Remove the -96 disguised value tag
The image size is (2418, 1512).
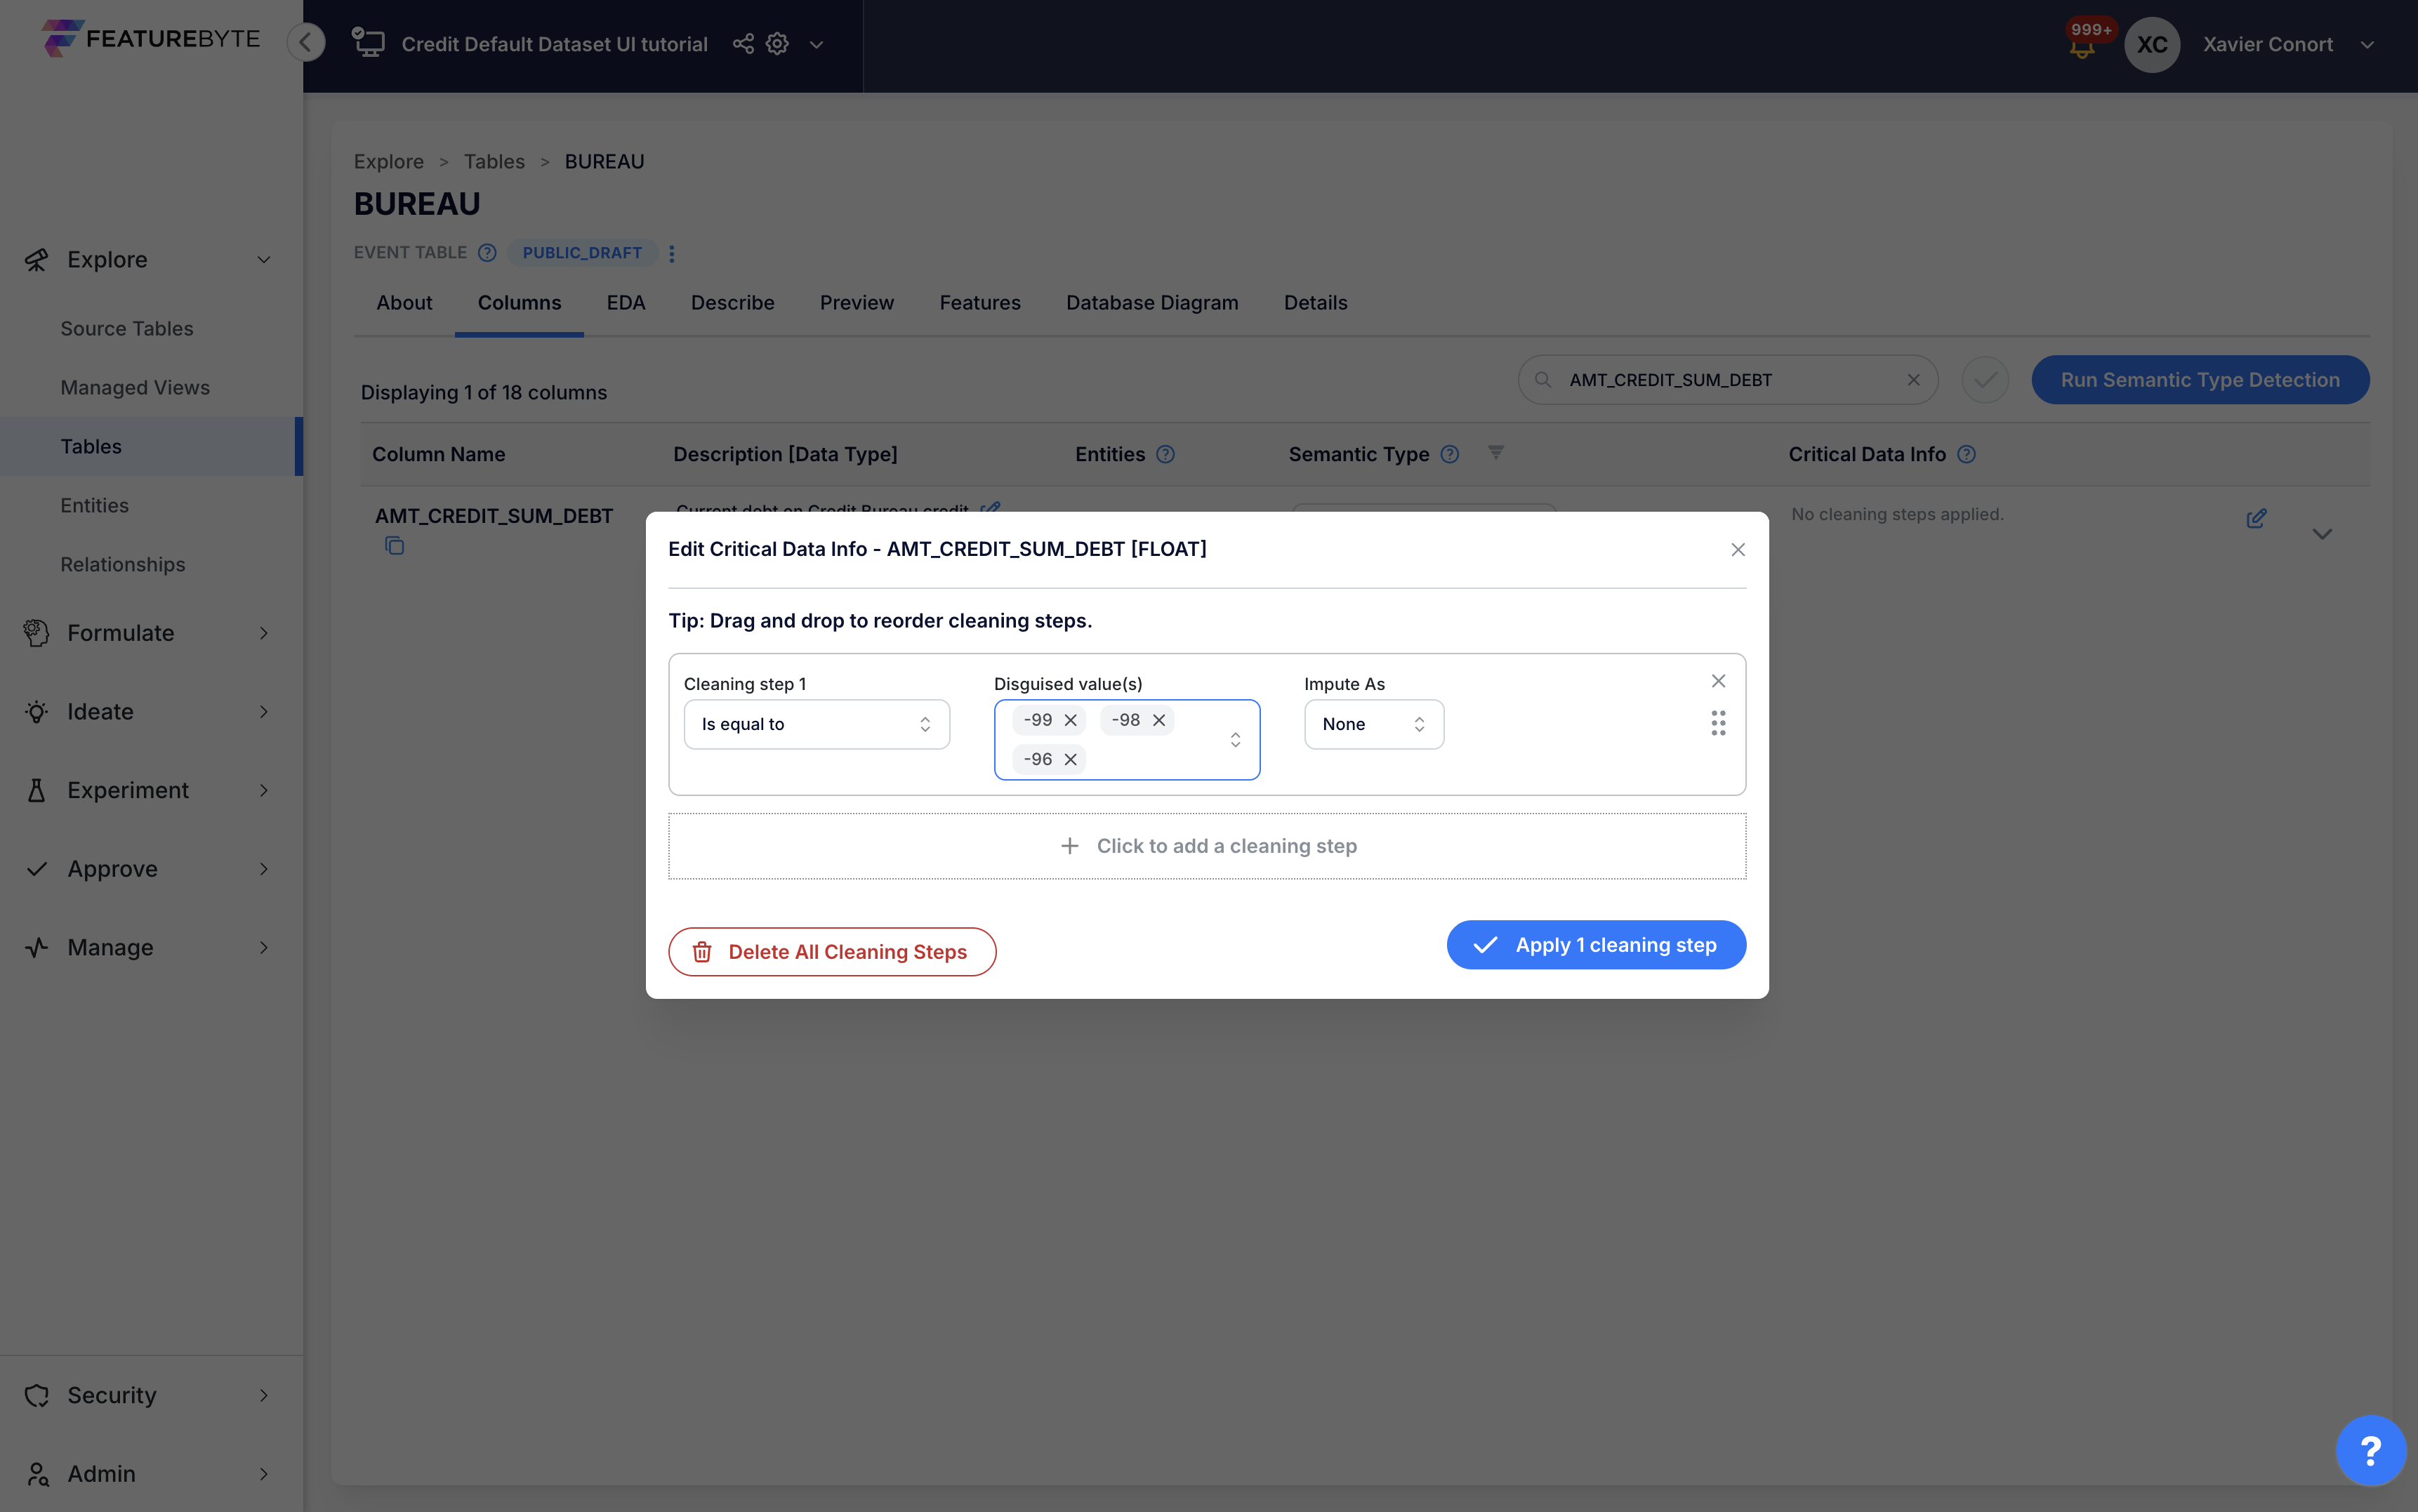tap(1070, 759)
